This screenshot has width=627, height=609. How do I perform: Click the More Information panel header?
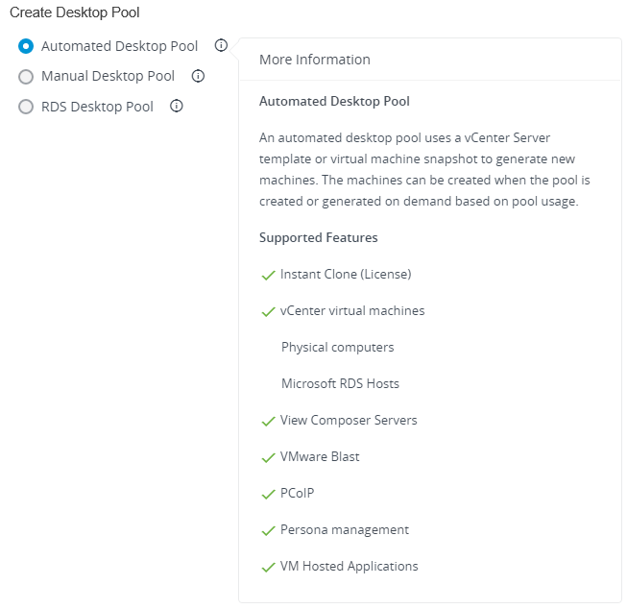tap(315, 60)
